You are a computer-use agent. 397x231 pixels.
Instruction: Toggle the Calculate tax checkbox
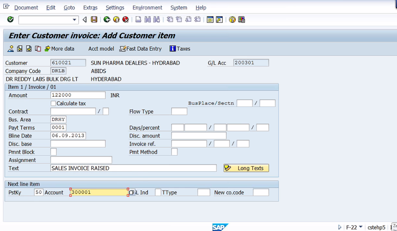(53, 103)
